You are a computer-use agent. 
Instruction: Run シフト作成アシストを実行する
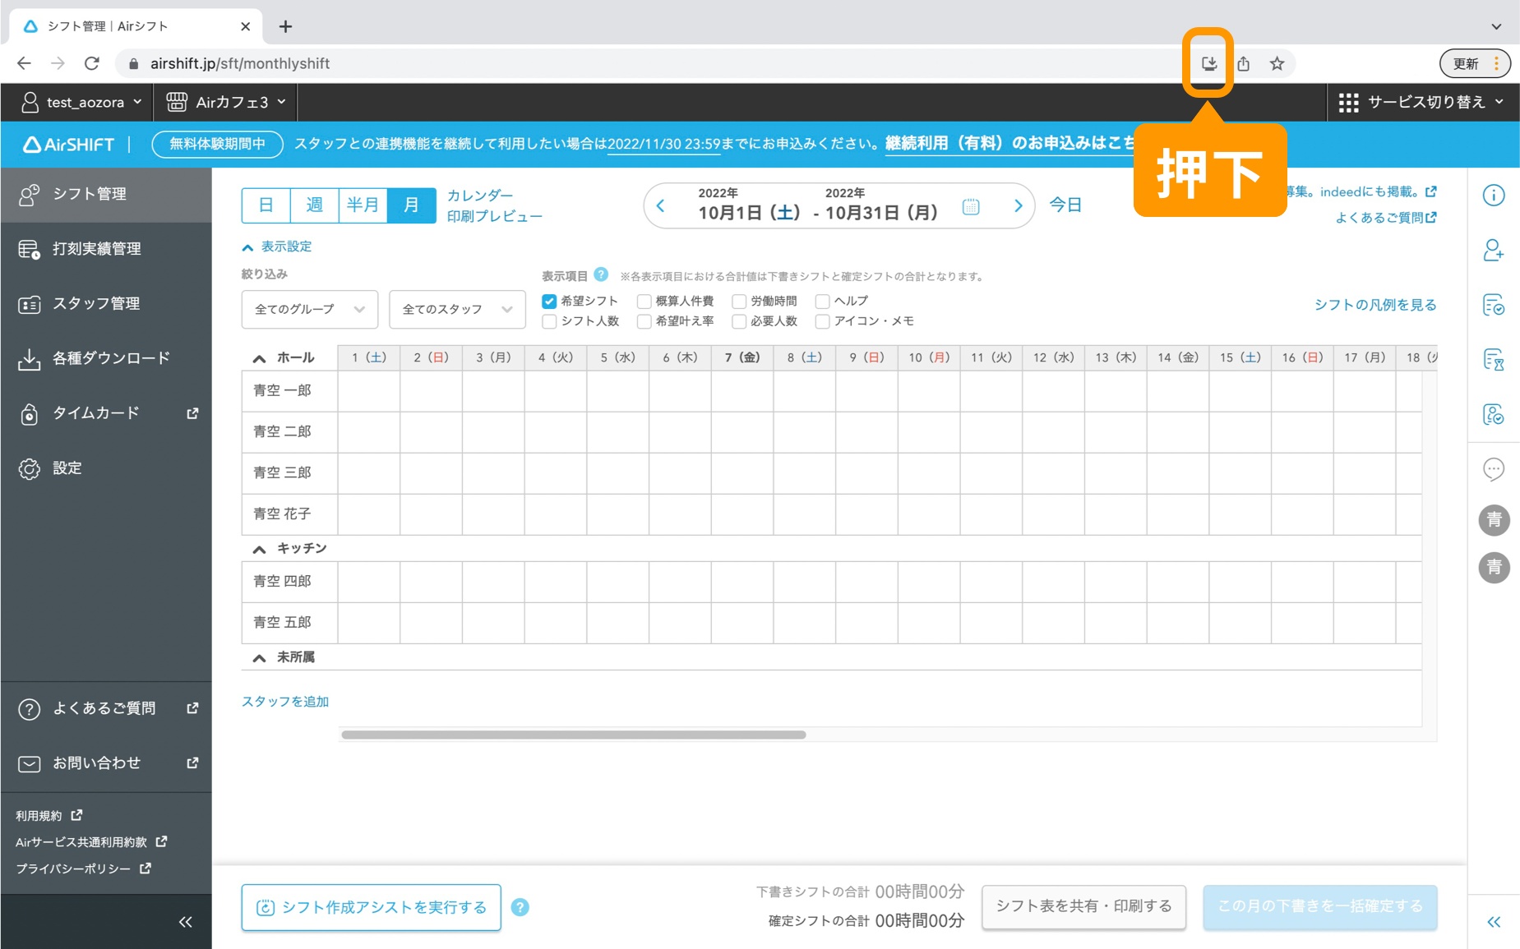coord(371,906)
